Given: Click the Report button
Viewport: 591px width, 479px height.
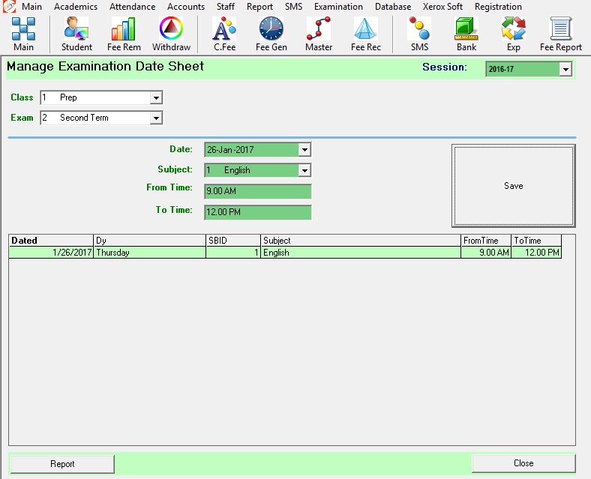Looking at the screenshot, I should [x=62, y=464].
